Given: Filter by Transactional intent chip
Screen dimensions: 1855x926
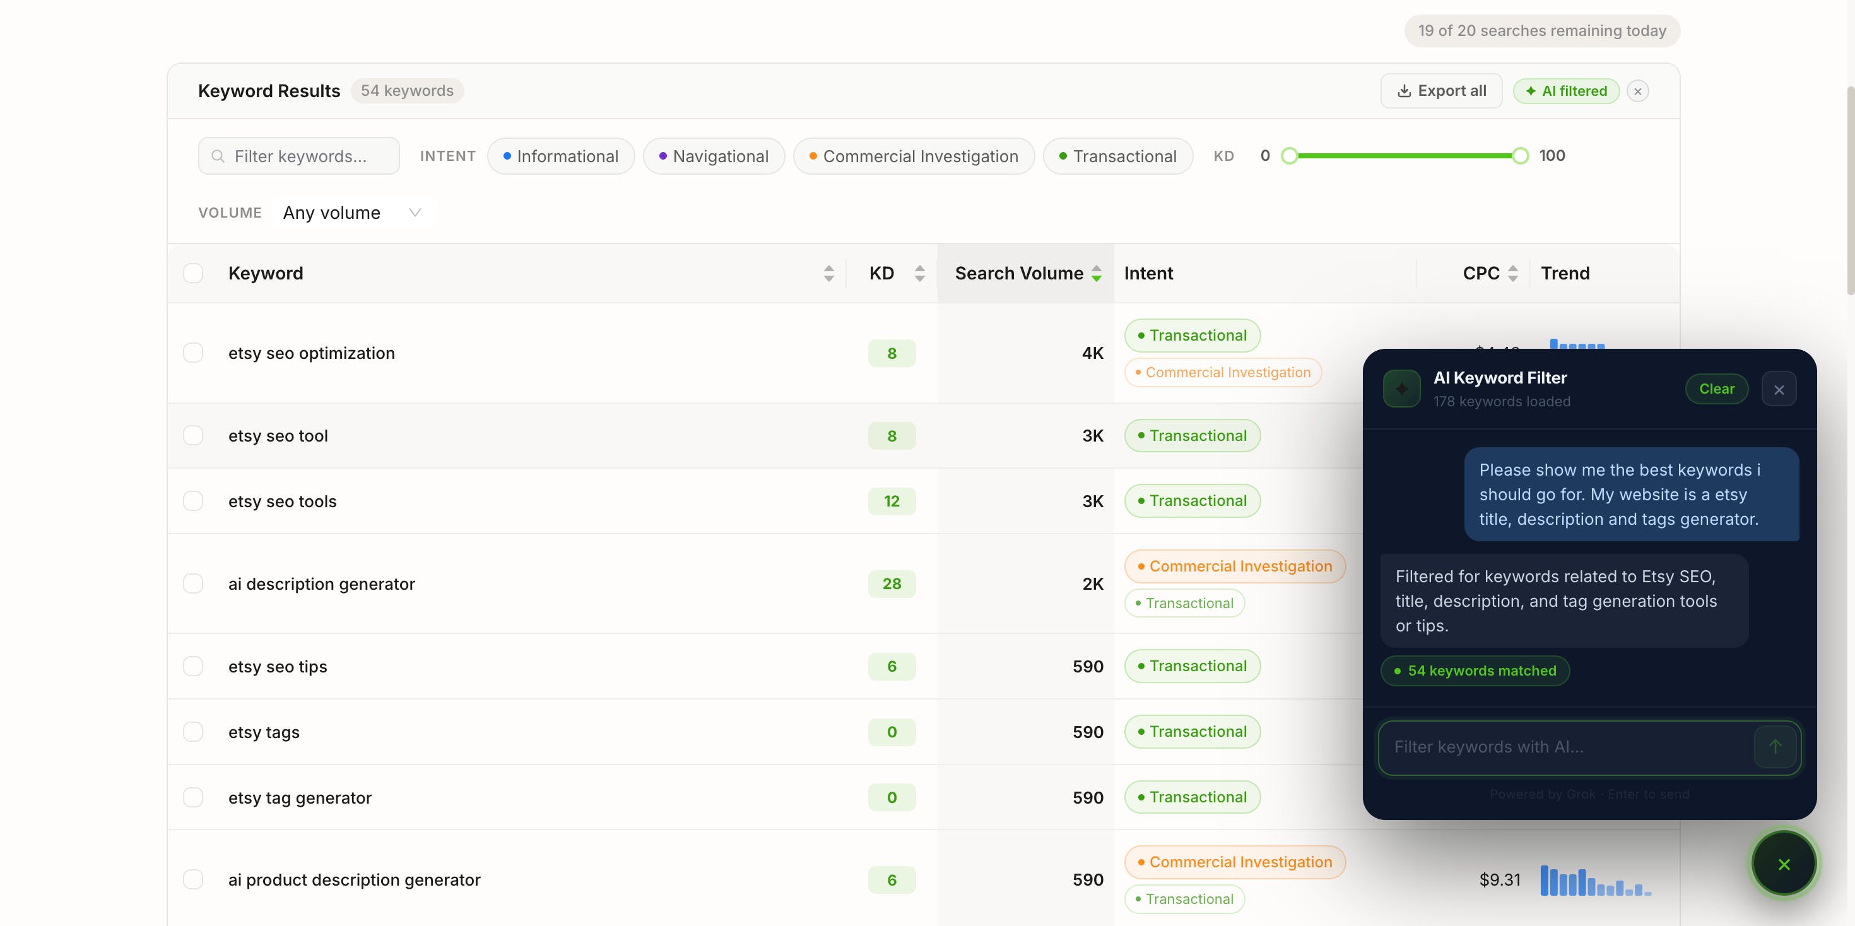Looking at the screenshot, I should 1117,156.
